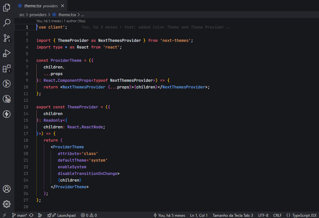Synchronize changes with sync icon

click(x=31, y=215)
